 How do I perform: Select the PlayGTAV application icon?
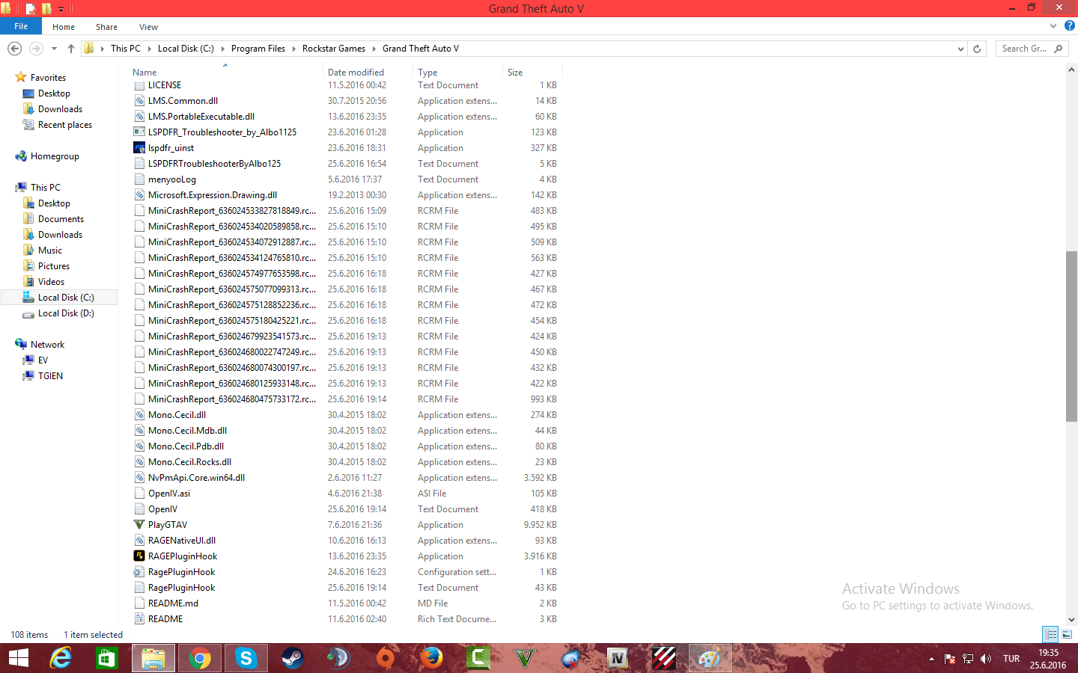[x=139, y=525]
